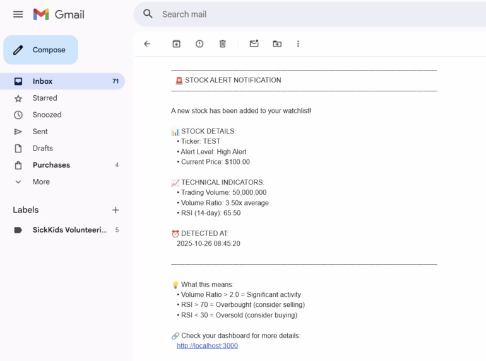Archive this email

(x=176, y=44)
